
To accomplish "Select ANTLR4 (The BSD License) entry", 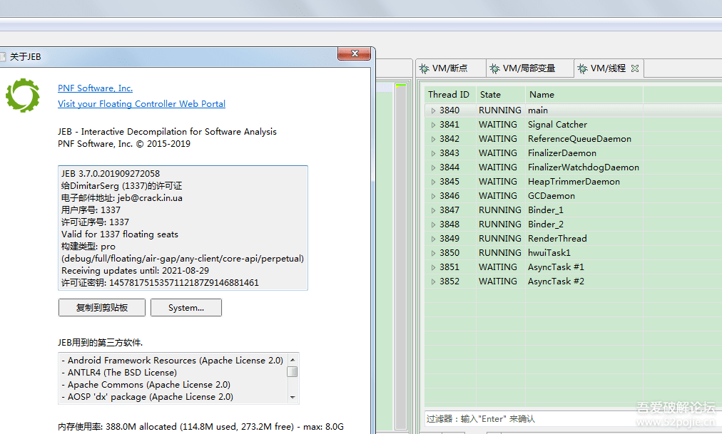I will pos(119,373).
